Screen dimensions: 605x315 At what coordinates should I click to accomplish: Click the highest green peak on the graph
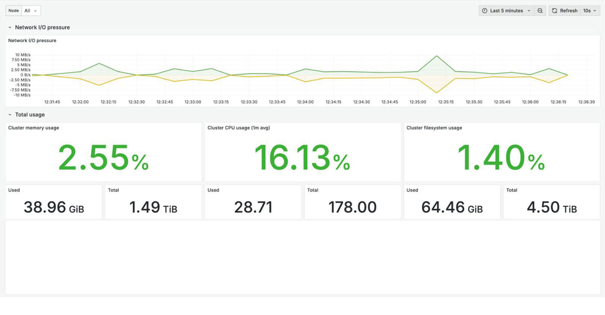point(437,56)
